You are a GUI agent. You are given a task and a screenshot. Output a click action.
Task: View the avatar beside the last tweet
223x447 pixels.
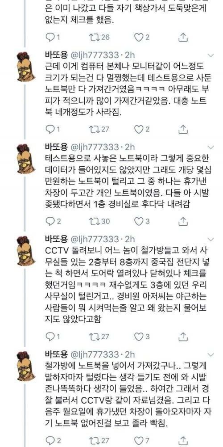(25, 367)
